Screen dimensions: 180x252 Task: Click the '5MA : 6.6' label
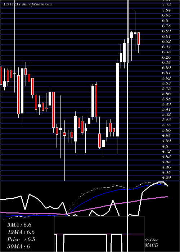pyautogui.click(x=19, y=225)
